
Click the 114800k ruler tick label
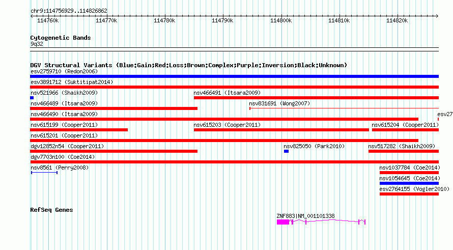(281, 21)
